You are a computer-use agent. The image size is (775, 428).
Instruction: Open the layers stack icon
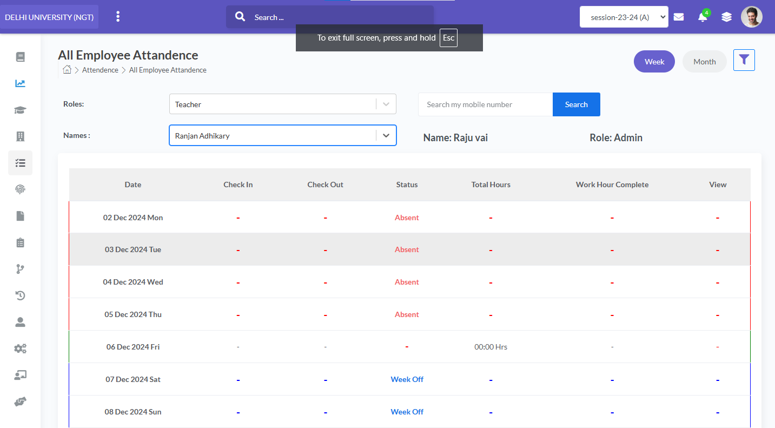[x=726, y=17]
